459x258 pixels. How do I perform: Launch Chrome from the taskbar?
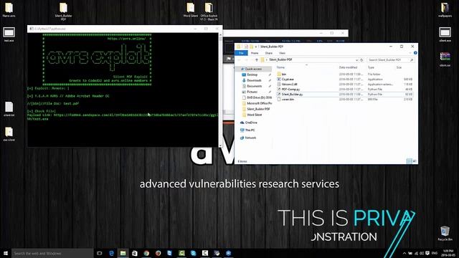[146, 253]
